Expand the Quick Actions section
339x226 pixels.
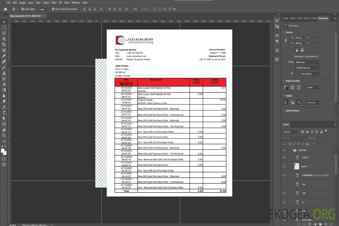coord(283,110)
